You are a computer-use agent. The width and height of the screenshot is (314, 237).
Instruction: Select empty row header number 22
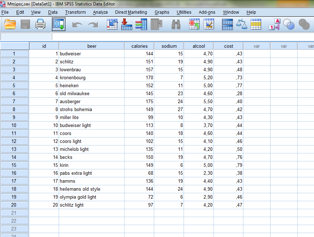coord(14,221)
